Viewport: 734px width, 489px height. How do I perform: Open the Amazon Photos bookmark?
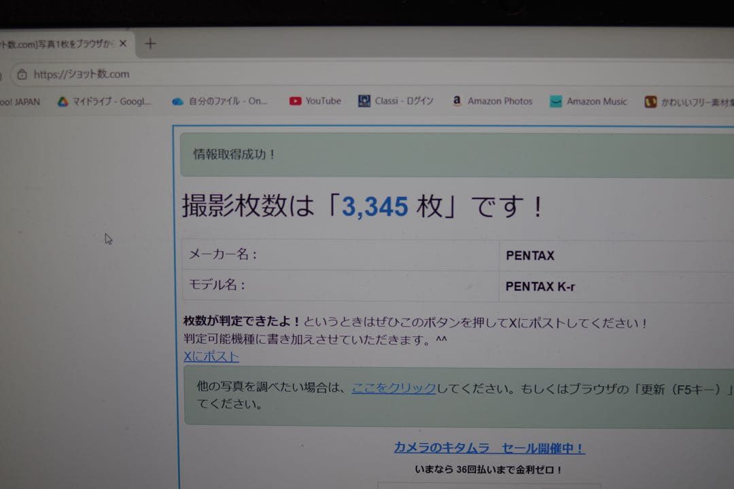pyautogui.click(x=493, y=101)
